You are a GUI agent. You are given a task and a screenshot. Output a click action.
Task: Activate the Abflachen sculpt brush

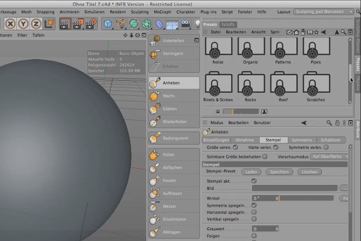(x=174, y=167)
